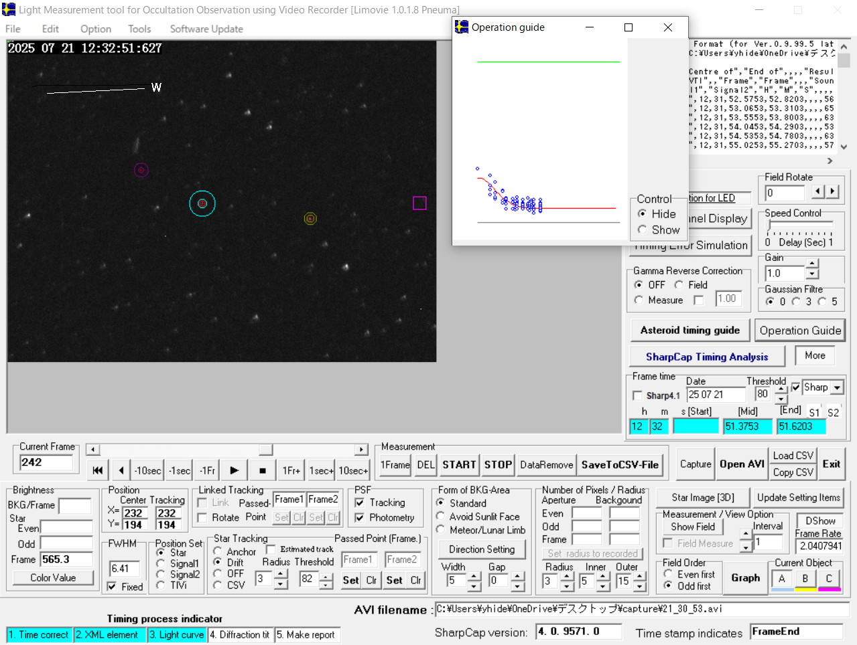The image size is (857, 645).
Task: Increase the Threshold value up arrow
Action: (x=781, y=389)
